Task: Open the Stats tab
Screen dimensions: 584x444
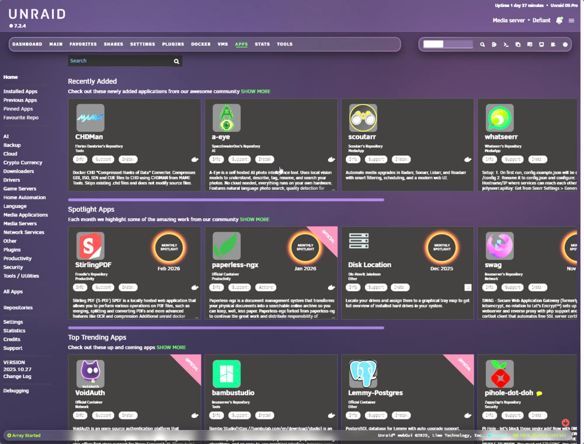Action: pyautogui.click(x=262, y=44)
